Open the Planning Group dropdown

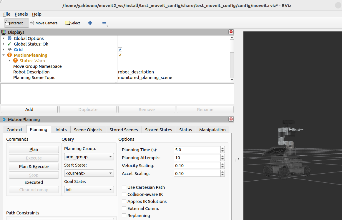pyautogui.click(x=89, y=157)
